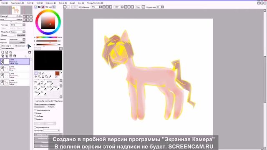The image size is (267, 150).
Task: Enable Автовыбор слоя при Ctrl+Перетаскивании
Action: click(35, 101)
